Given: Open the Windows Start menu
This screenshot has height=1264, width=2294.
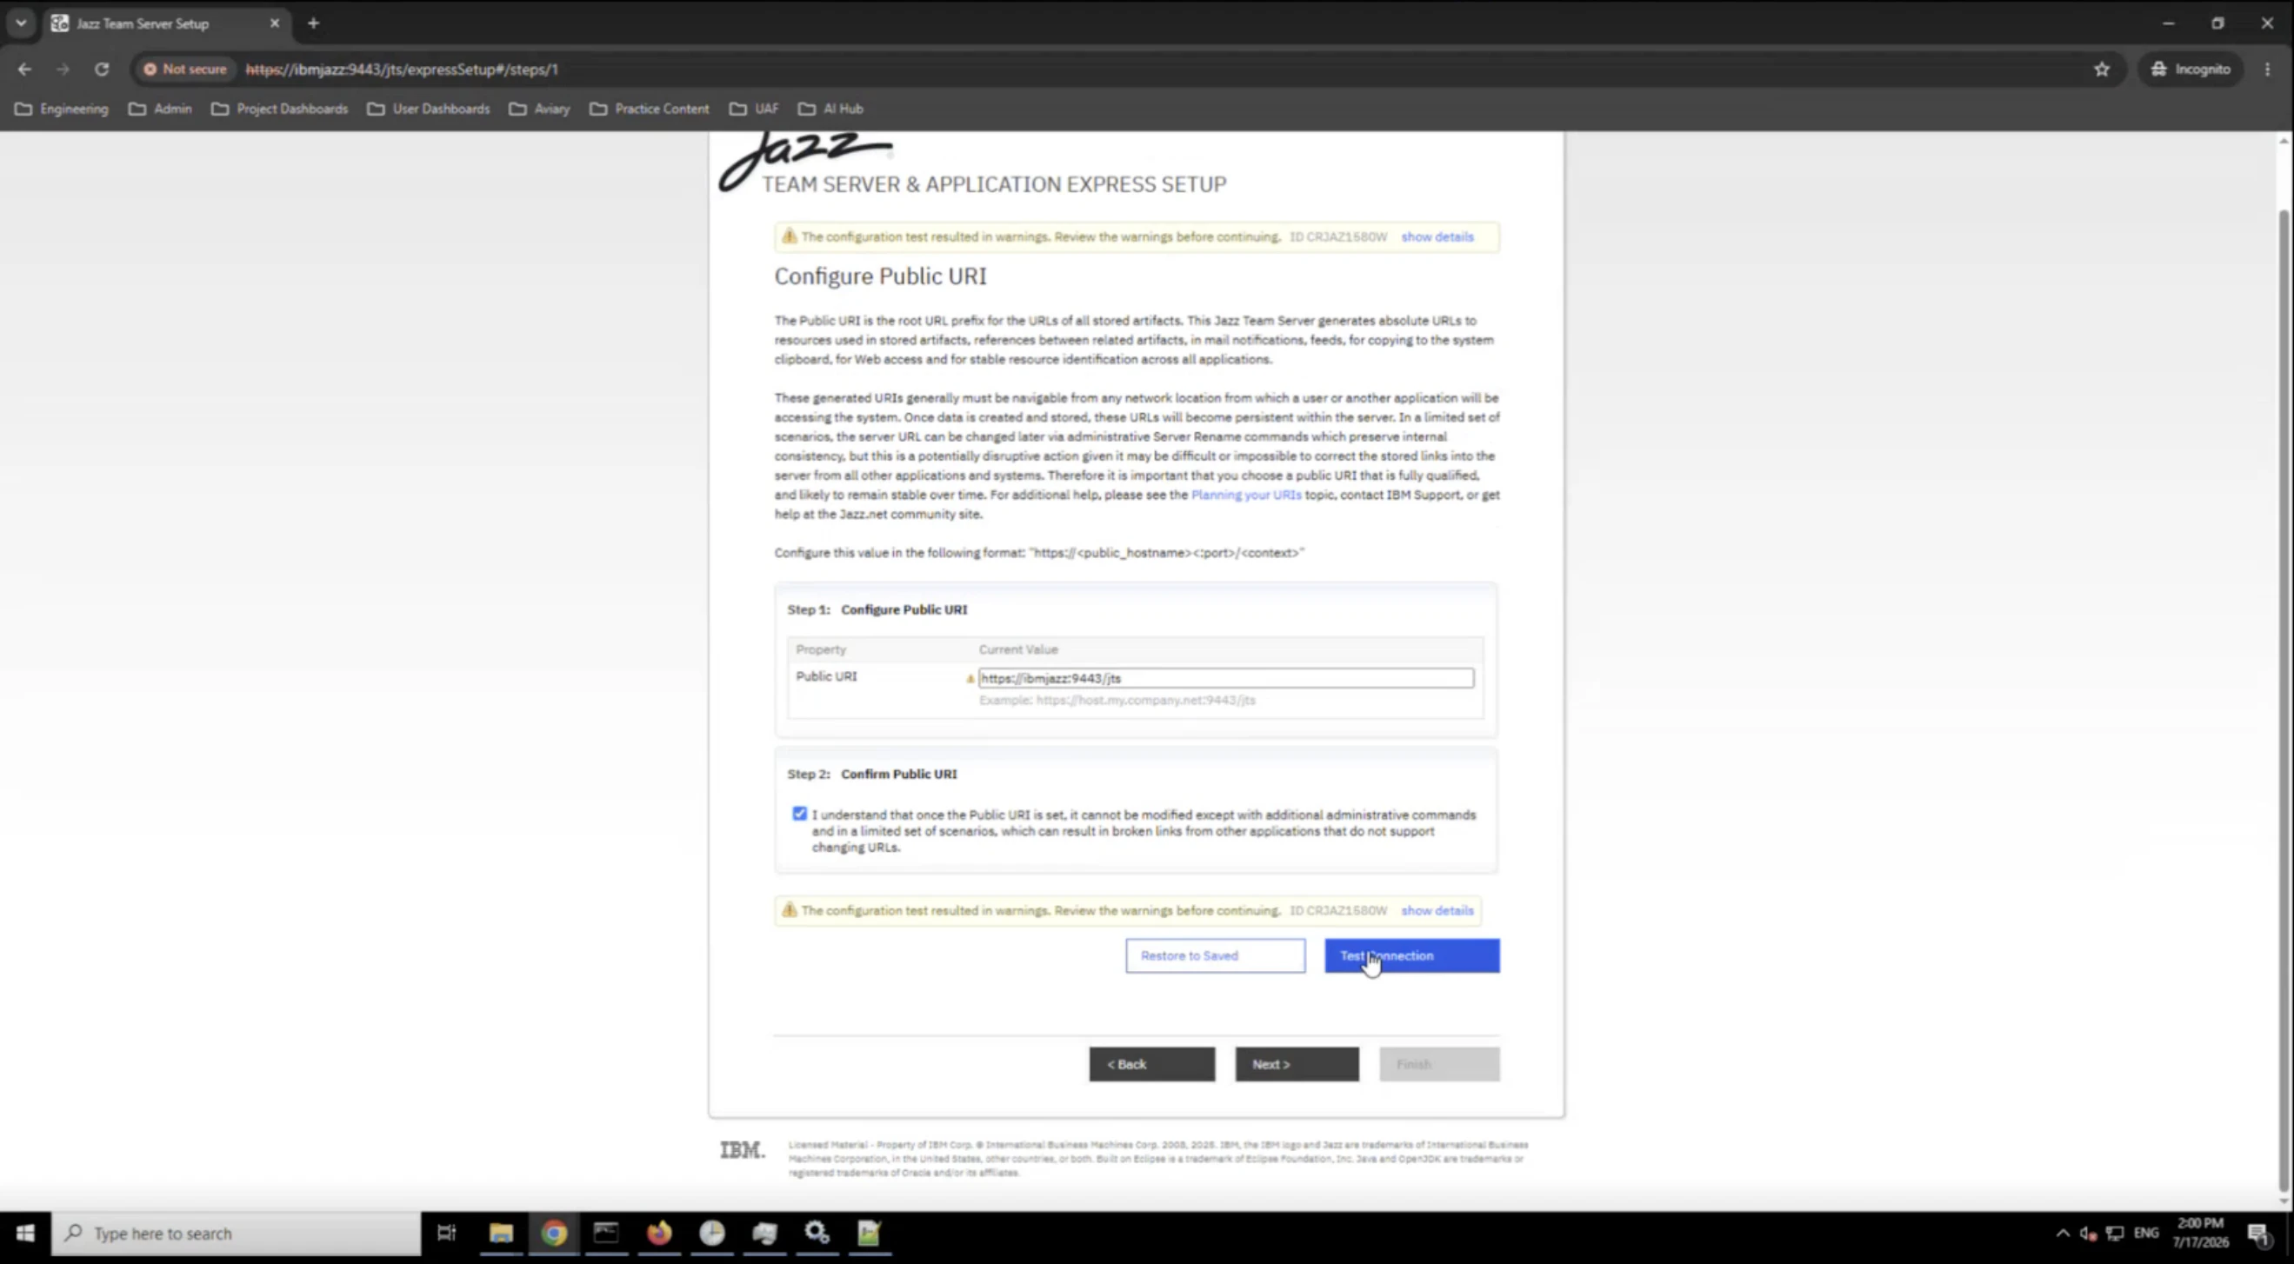Looking at the screenshot, I should [25, 1234].
